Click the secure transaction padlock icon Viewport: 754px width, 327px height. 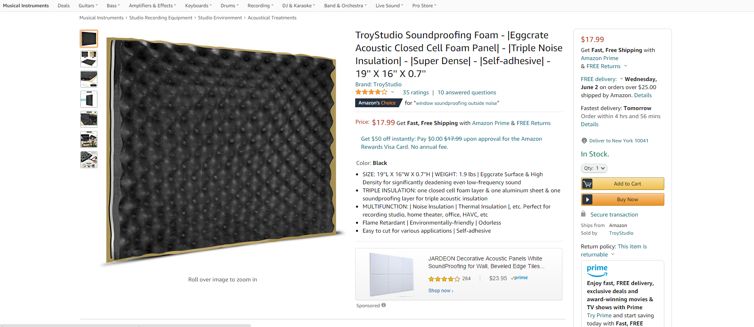(x=583, y=214)
